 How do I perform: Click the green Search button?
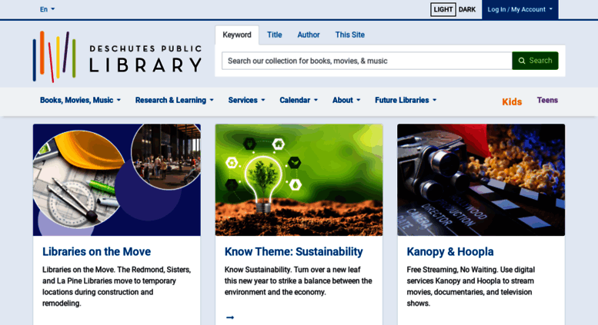pos(535,61)
